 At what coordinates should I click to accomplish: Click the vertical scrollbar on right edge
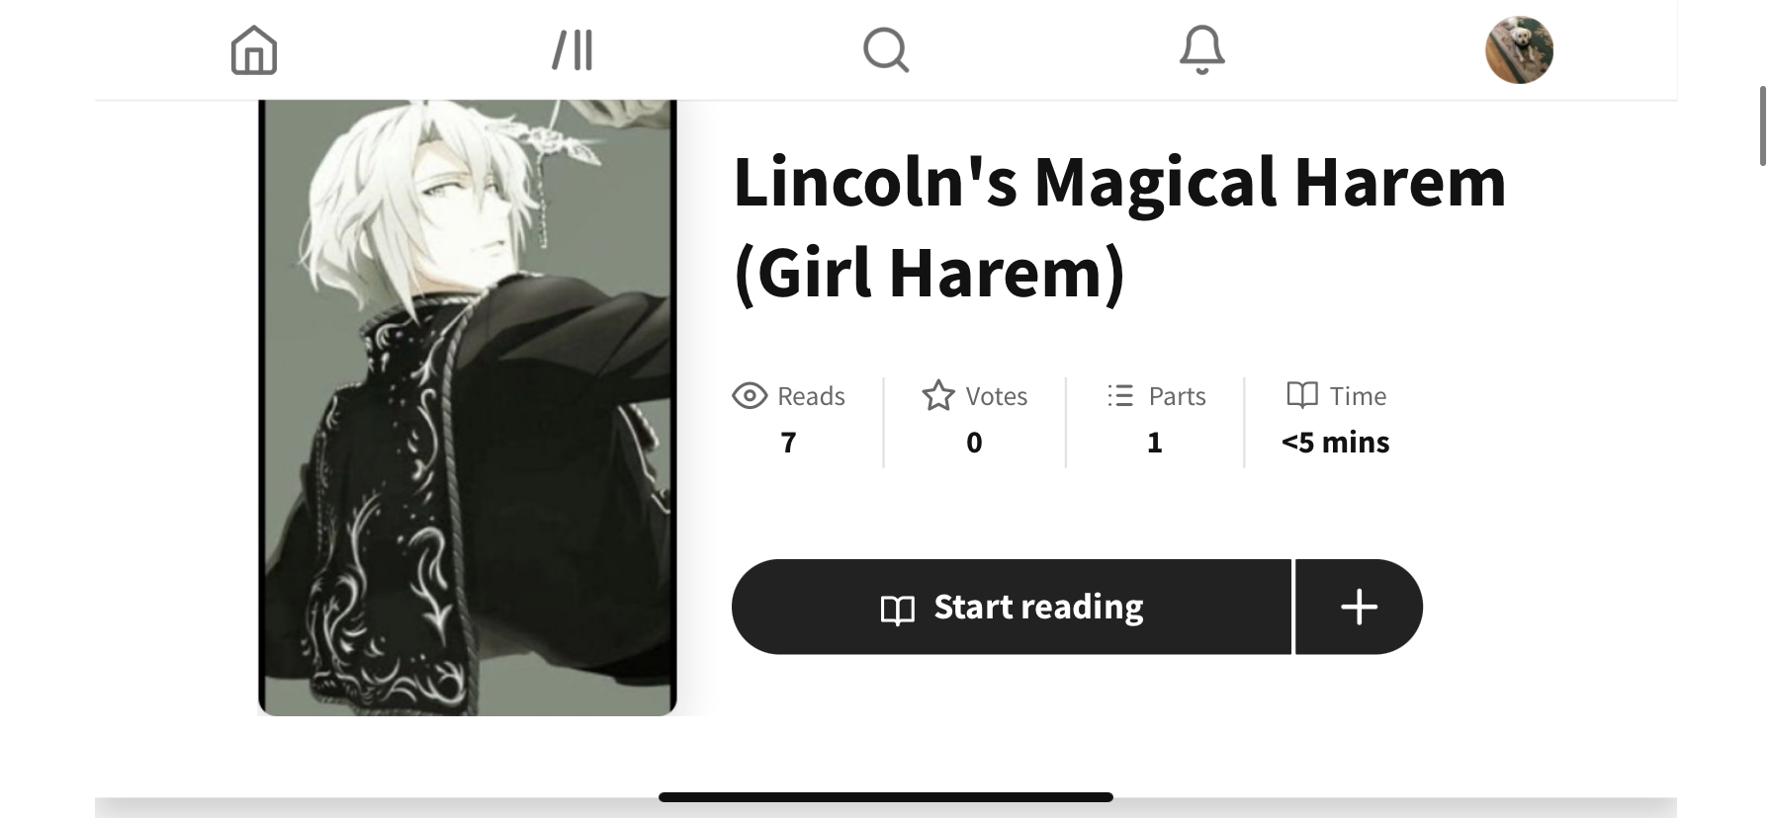click(1763, 126)
